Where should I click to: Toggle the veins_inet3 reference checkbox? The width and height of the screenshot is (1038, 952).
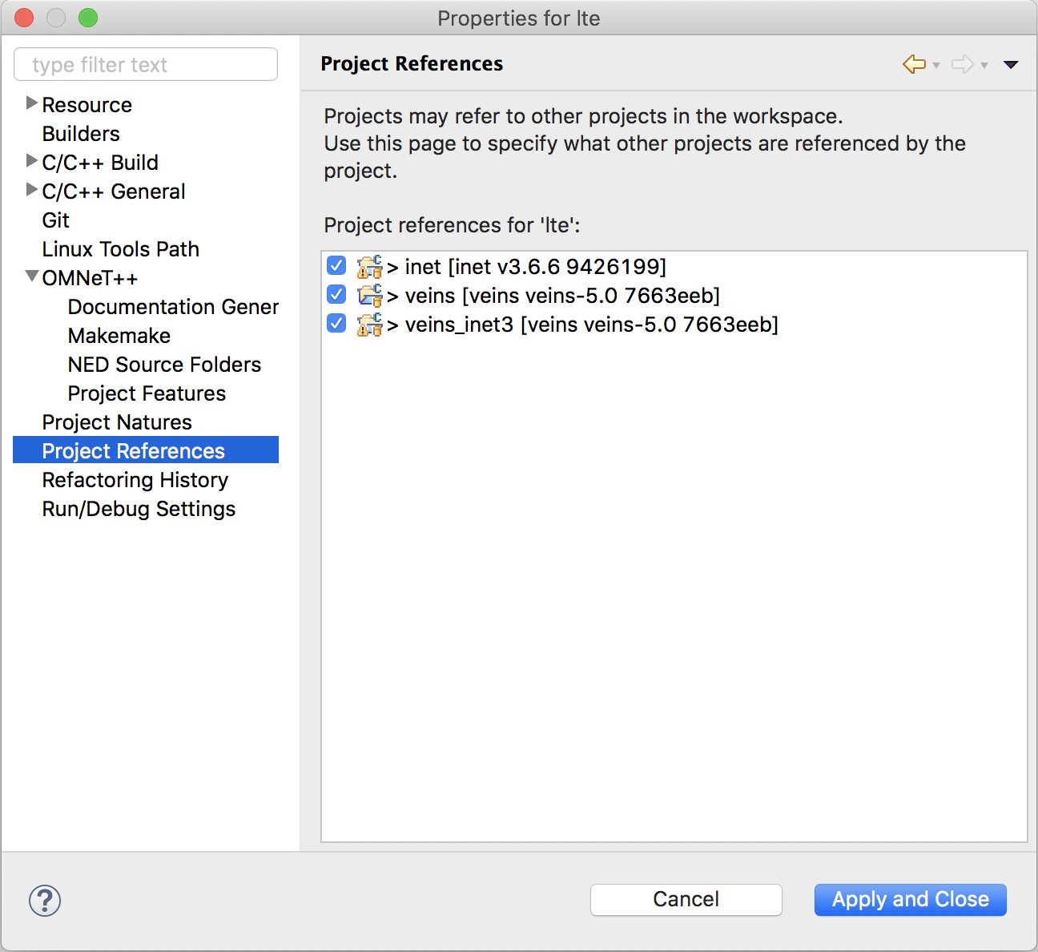coord(336,324)
